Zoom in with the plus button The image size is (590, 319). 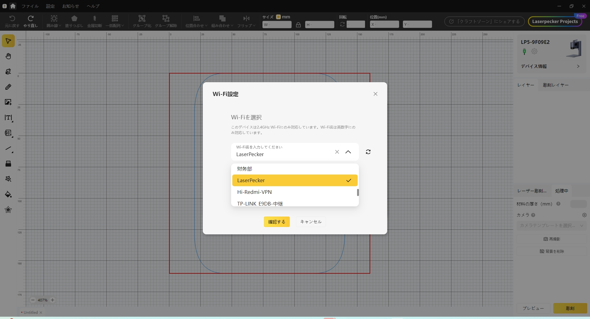pos(53,300)
